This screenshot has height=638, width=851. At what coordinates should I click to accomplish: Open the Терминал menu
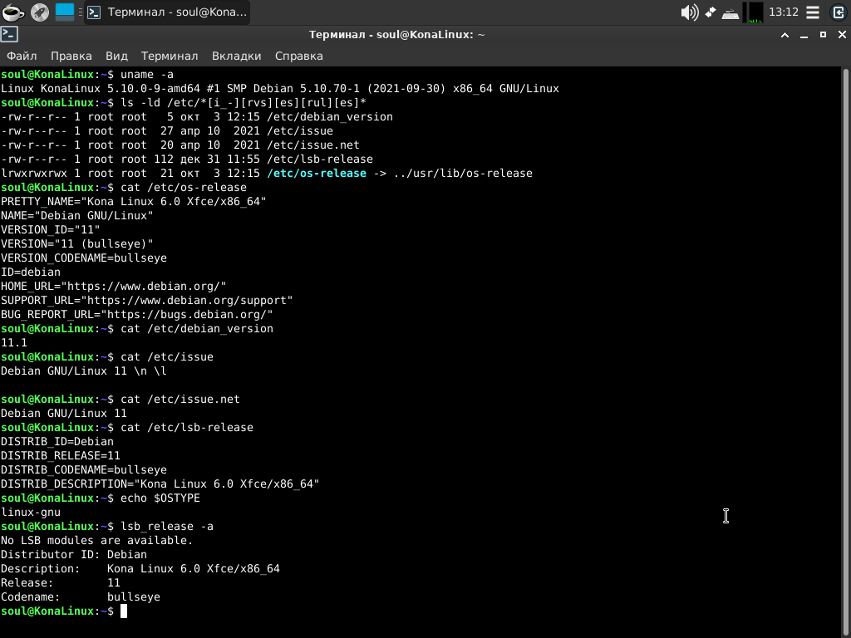click(170, 56)
